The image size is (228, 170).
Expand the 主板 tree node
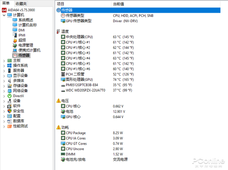[4, 61]
